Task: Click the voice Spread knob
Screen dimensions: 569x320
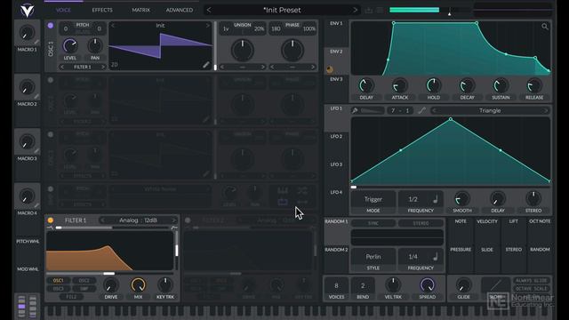Action: pyautogui.click(x=427, y=285)
